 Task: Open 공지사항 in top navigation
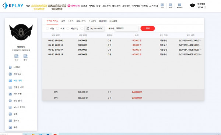click(x=136, y=6)
